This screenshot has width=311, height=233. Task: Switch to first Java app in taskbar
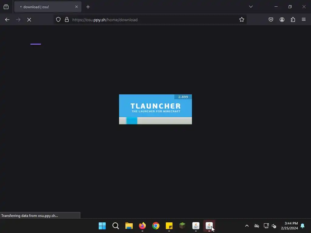pyautogui.click(x=196, y=226)
